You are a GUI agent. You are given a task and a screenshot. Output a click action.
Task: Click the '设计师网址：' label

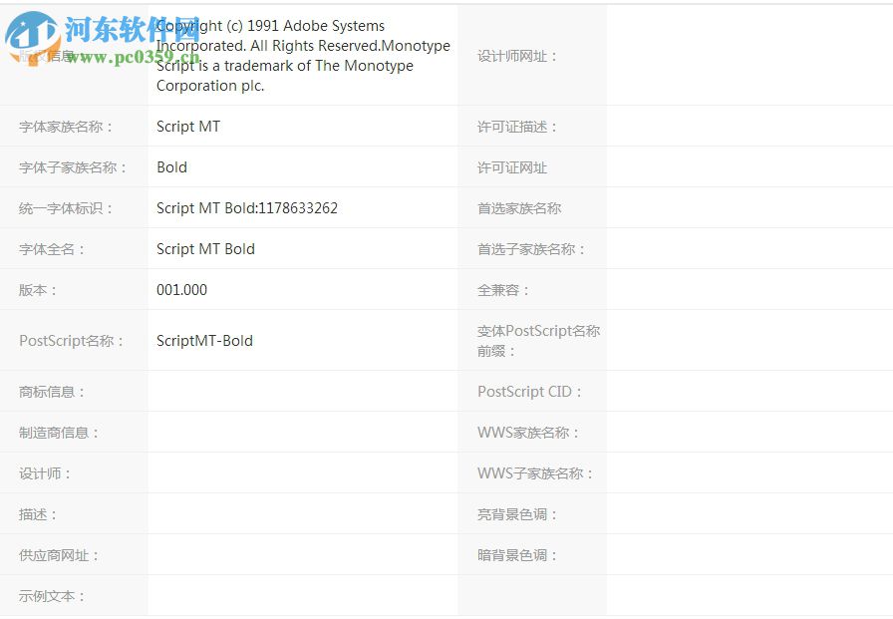point(517,57)
